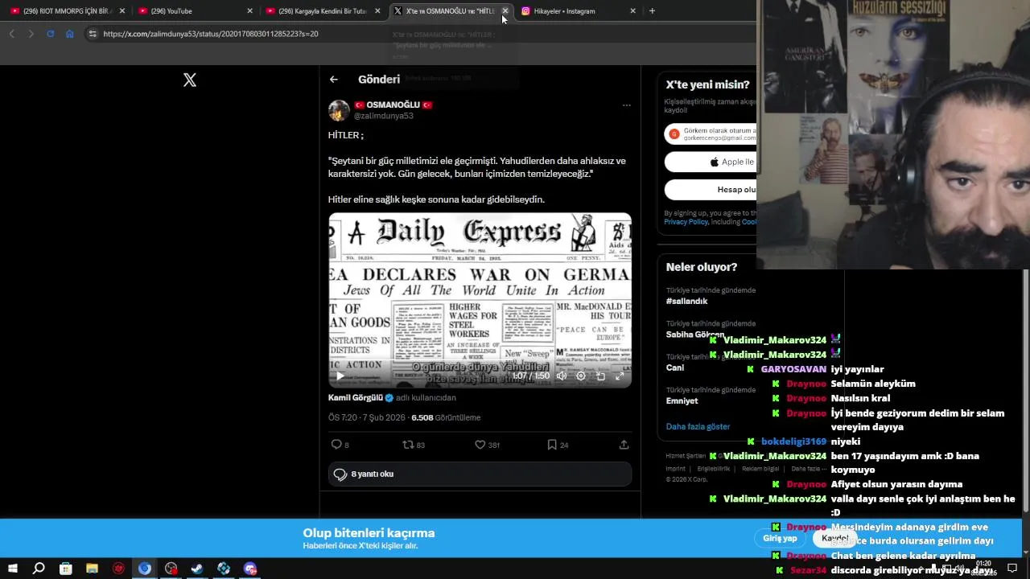Screen dimensions: 1030x579
Task: Click the share icon on the post
Action: click(x=624, y=445)
